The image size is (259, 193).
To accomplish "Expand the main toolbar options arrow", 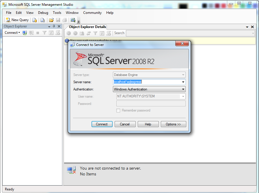I will tap(79, 21).
